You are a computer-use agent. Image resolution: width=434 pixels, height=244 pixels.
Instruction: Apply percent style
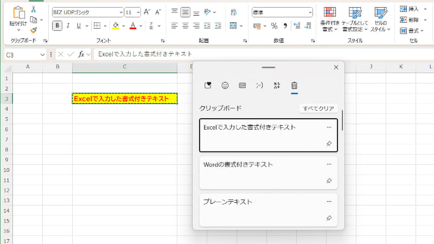coord(274,26)
